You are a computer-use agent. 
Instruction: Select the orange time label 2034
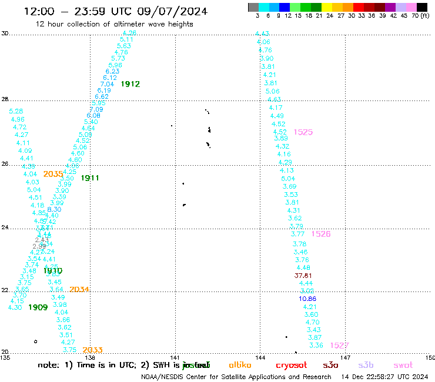(x=79, y=290)
